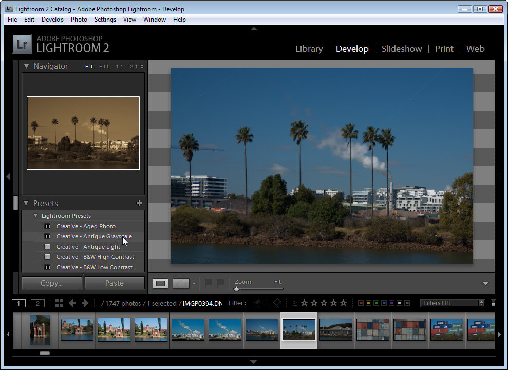This screenshot has height=370, width=508.
Task: Apply Creative - Antique Grayscale preset
Action: pos(94,236)
